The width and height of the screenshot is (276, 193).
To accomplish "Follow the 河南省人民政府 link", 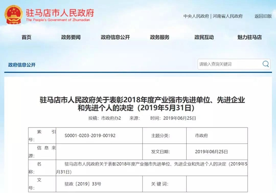I will (227, 16).
